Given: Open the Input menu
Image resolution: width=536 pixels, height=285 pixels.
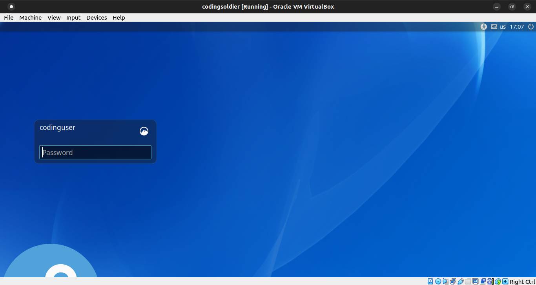Looking at the screenshot, I should (x=73, y=18).
